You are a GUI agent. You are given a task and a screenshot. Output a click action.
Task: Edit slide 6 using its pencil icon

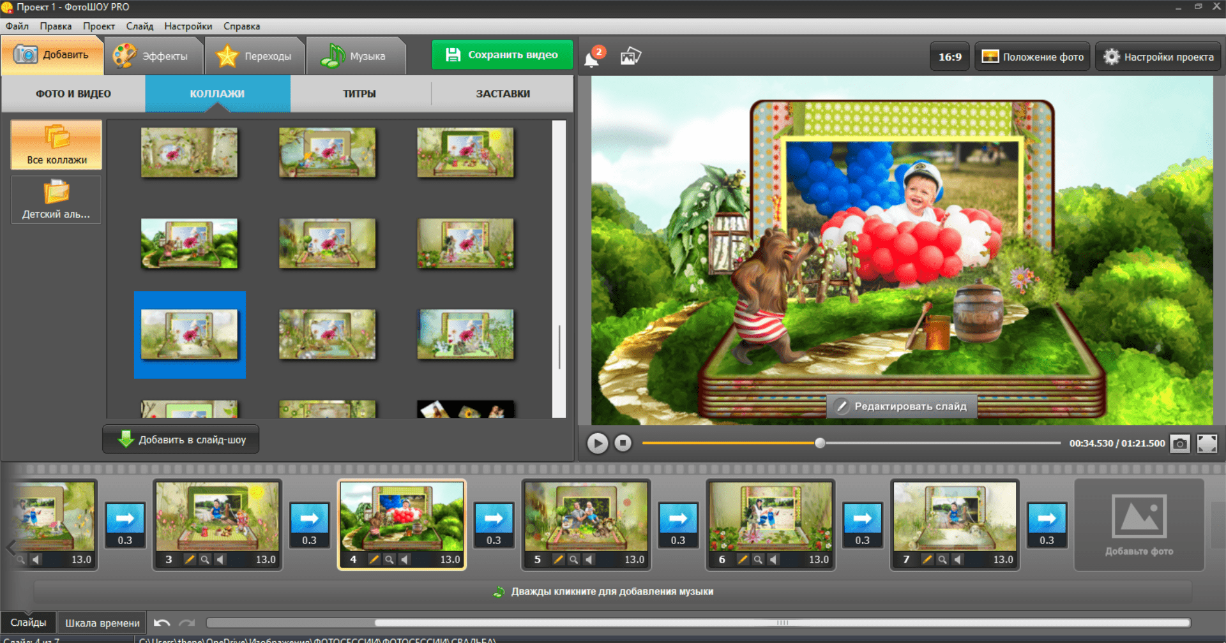pyautogui.click(x=743, y=559)
